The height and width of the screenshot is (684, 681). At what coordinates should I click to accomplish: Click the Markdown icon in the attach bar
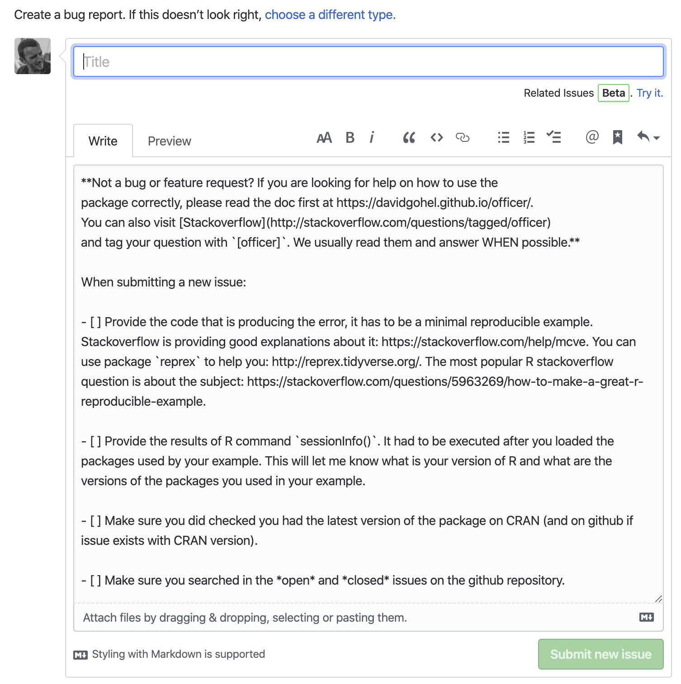click(646, 617)
